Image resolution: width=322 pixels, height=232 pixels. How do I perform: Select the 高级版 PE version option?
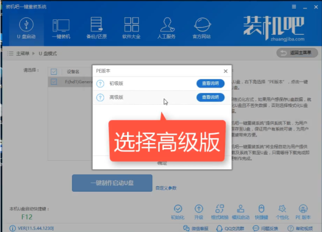tap(117, 97)
